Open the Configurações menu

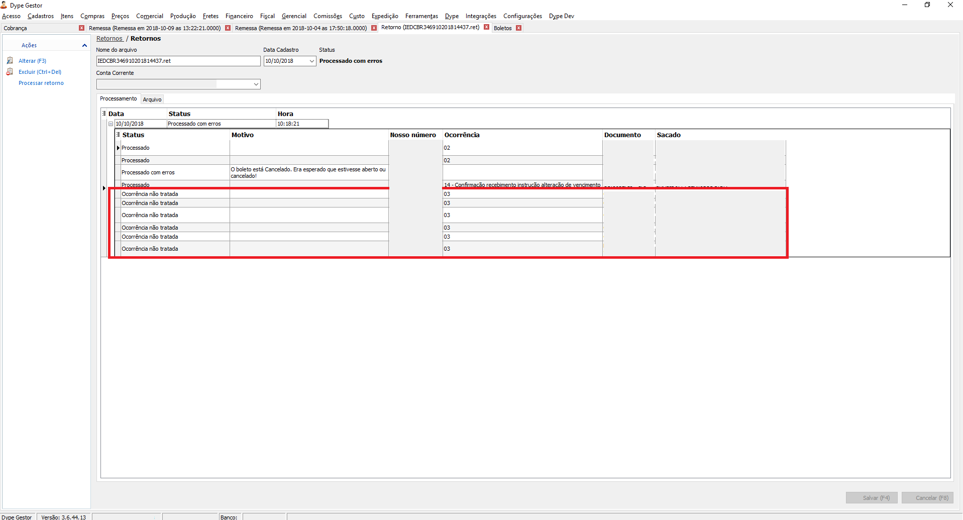[x=522, y=16]
